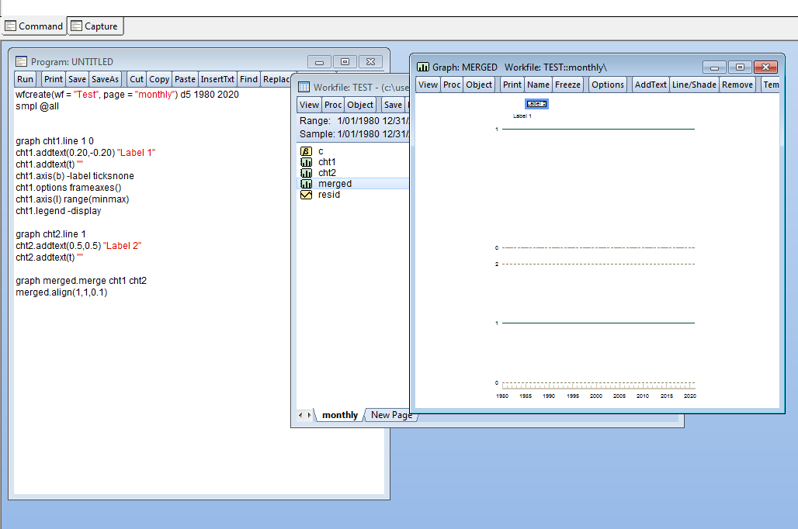Select the resid series icon
This screenshot has height=529, width=798.
(x=306, y=195)
